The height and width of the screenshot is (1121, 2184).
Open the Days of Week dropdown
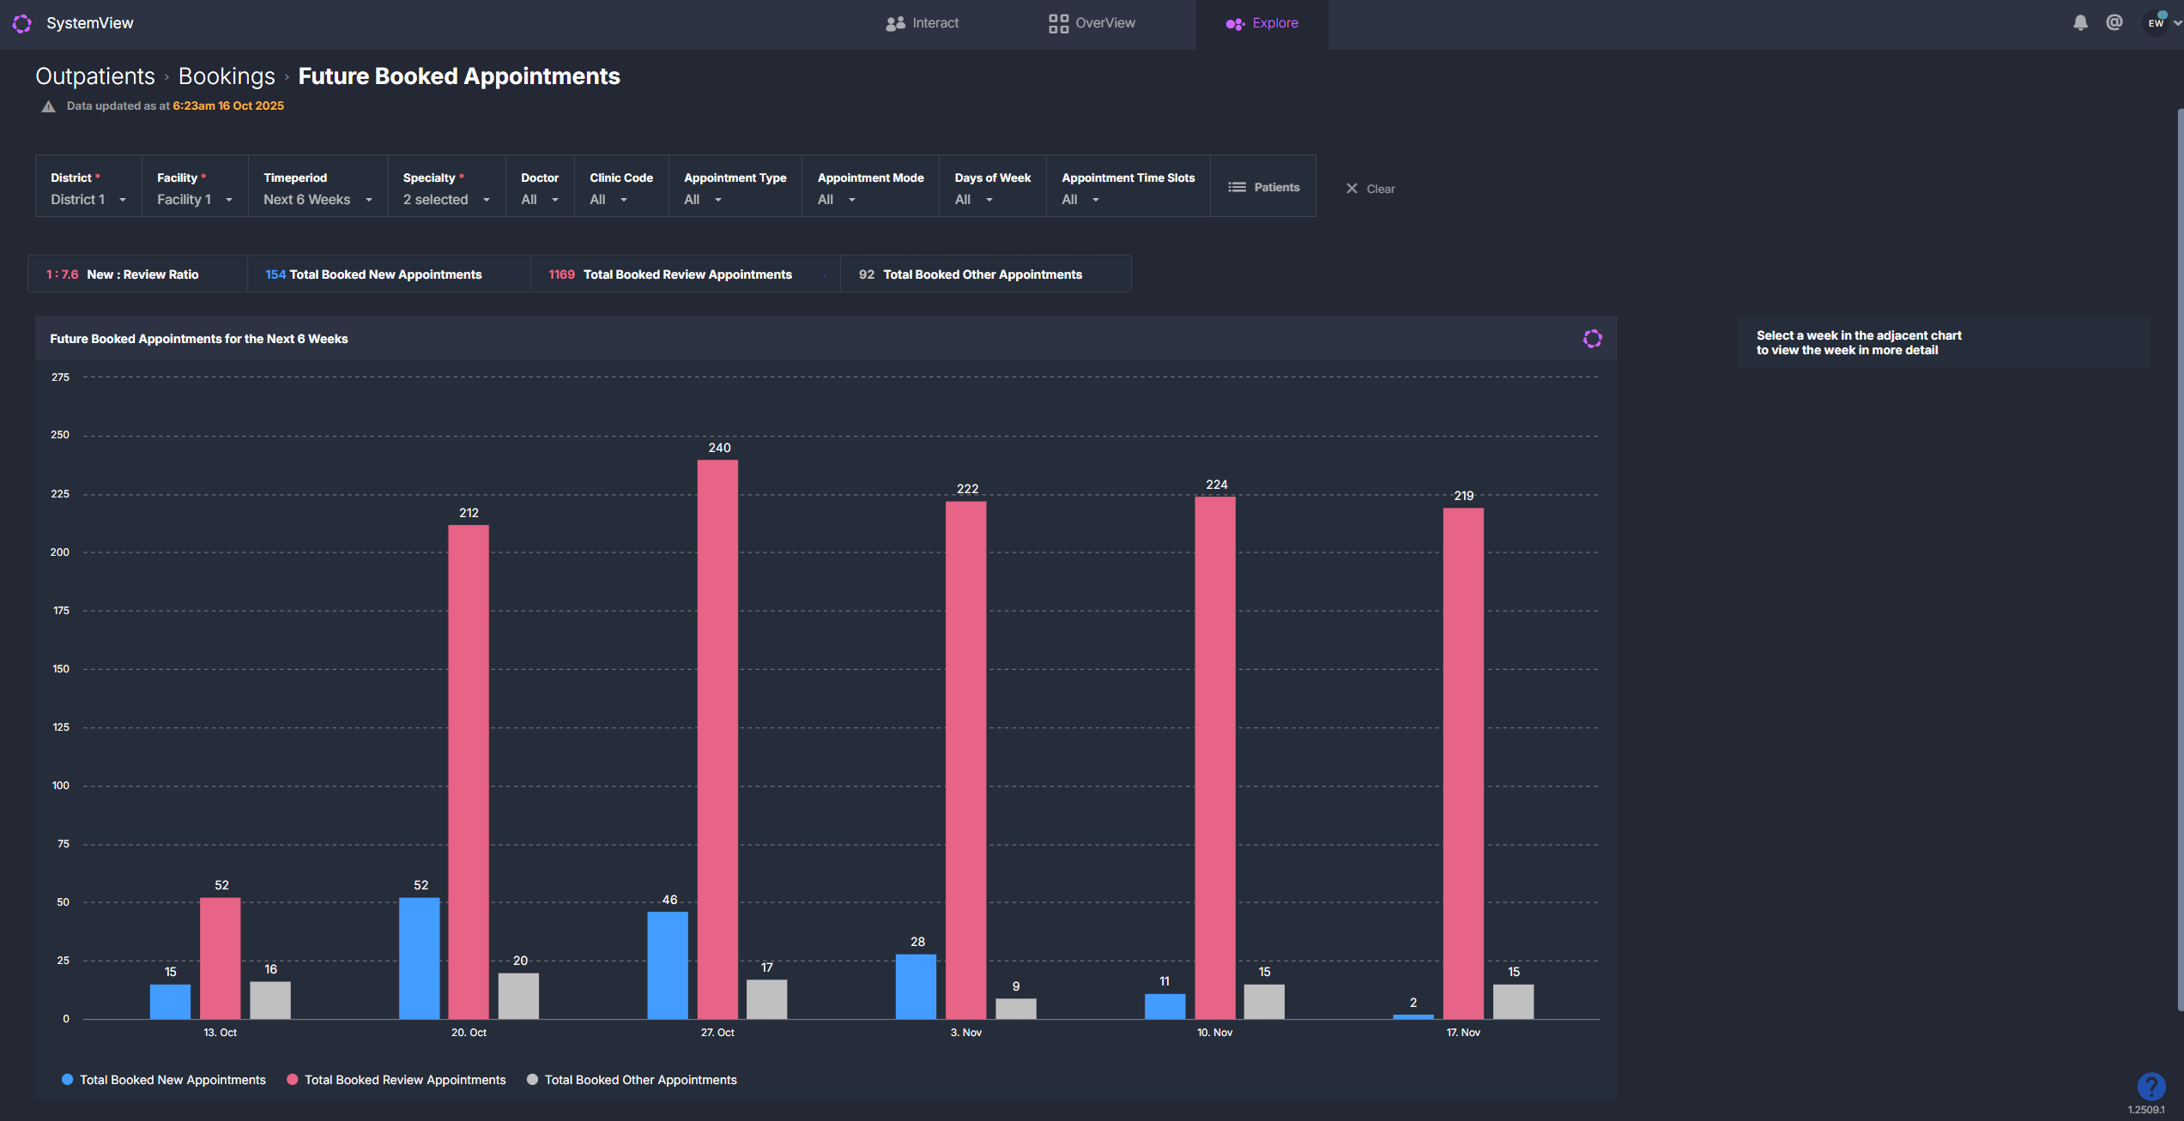(974, 199)
